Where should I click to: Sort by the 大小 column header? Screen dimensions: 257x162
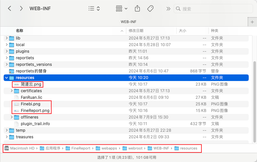coord(183,31)
